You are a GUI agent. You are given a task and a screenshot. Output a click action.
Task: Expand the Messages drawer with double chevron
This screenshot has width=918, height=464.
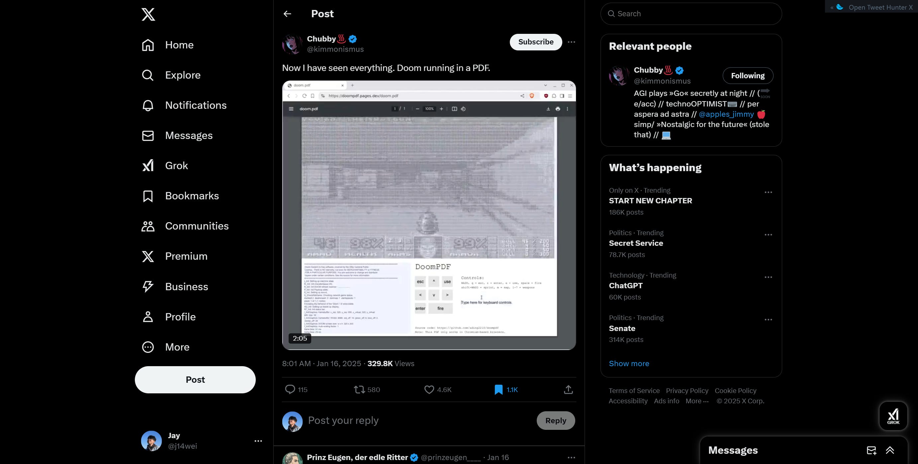point(890,450)
